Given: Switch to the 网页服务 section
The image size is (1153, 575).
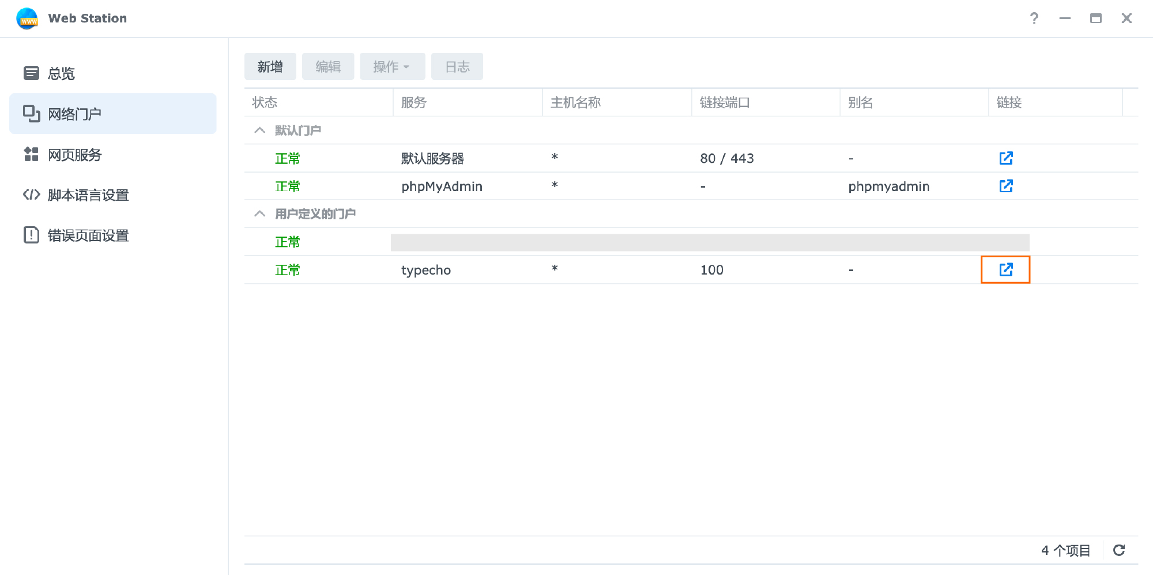Looking at the screenshot, I should click(75, 155).
